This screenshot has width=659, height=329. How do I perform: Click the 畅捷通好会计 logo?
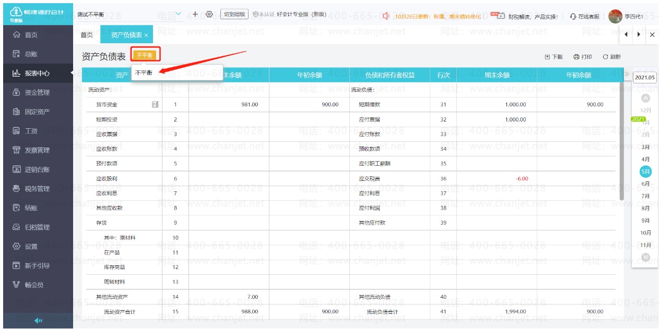coord(37,14)
